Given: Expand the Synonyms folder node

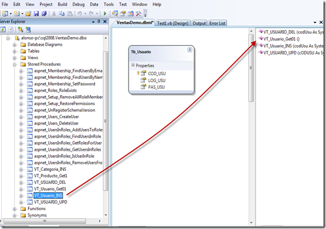Looking at the screenshot, I should click(x=14, y=215).
